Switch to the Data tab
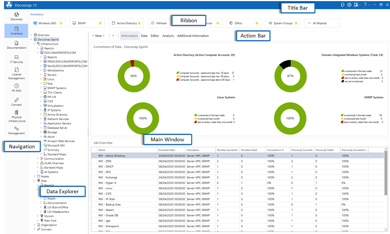The image size is (390, 234). [144, 36]
